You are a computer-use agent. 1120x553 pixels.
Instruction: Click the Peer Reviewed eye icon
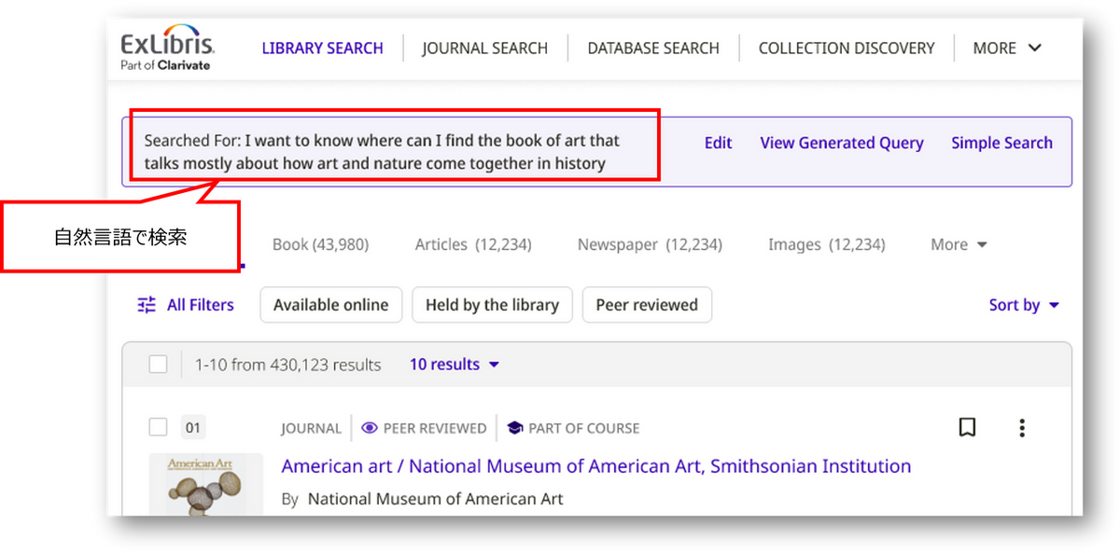pyautogui.click(x=370, y=428)
